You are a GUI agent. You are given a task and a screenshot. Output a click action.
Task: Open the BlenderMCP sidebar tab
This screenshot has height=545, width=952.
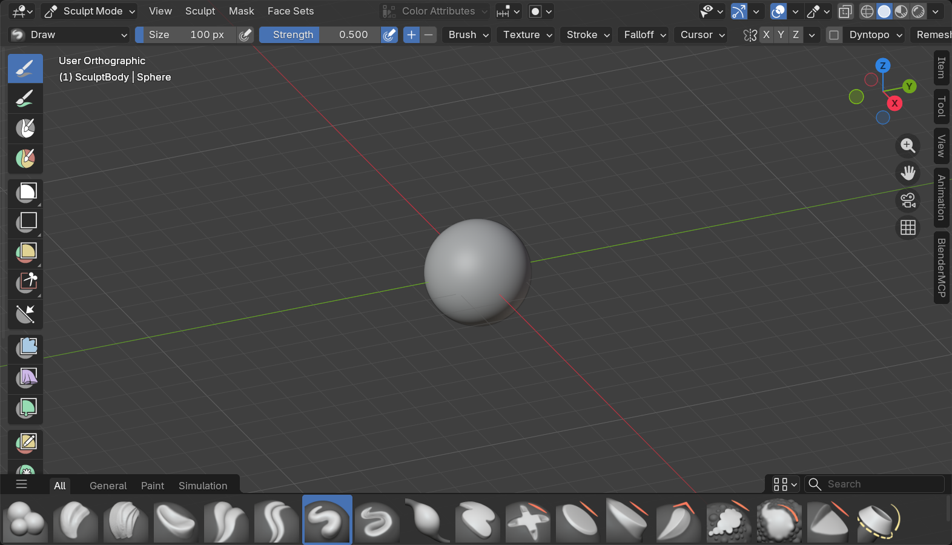pyautogui.click(x=942, y=268)
